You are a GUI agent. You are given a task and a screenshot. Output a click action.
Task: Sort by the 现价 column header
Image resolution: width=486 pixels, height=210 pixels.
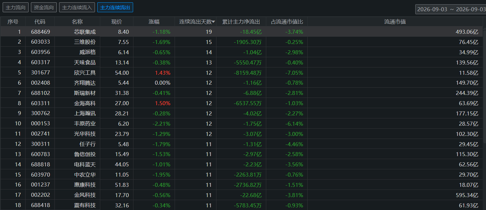pyautogui.click(x=117, y=22)
